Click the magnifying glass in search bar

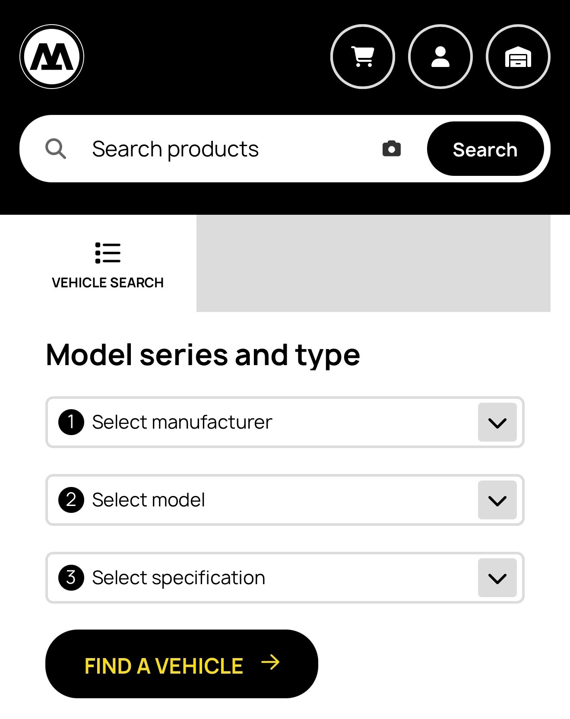coord(56,149)
